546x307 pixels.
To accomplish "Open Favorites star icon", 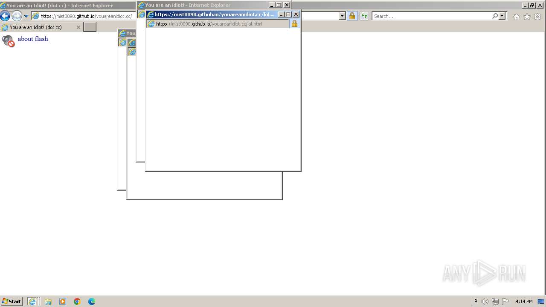I will [527, 17].
